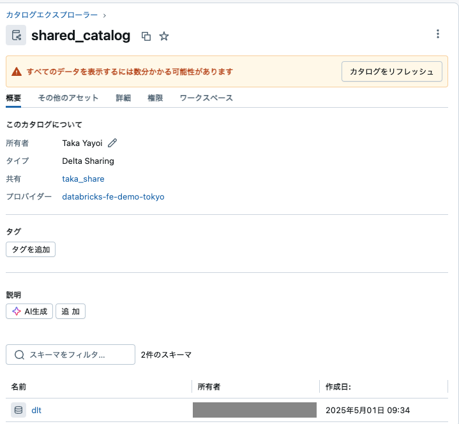This screenshot has height=424, width=459.
Task: Open provider databricks-fe-demo-tokyo link
Action: [113, 196]
